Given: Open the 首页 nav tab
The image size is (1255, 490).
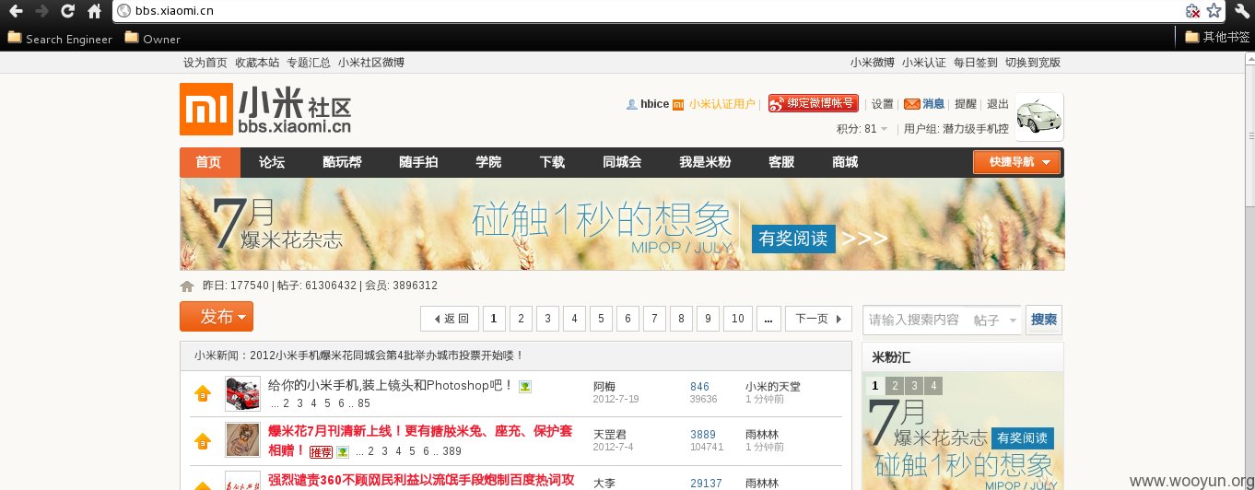Looking at the screenshot, I should tap(209, 162).
